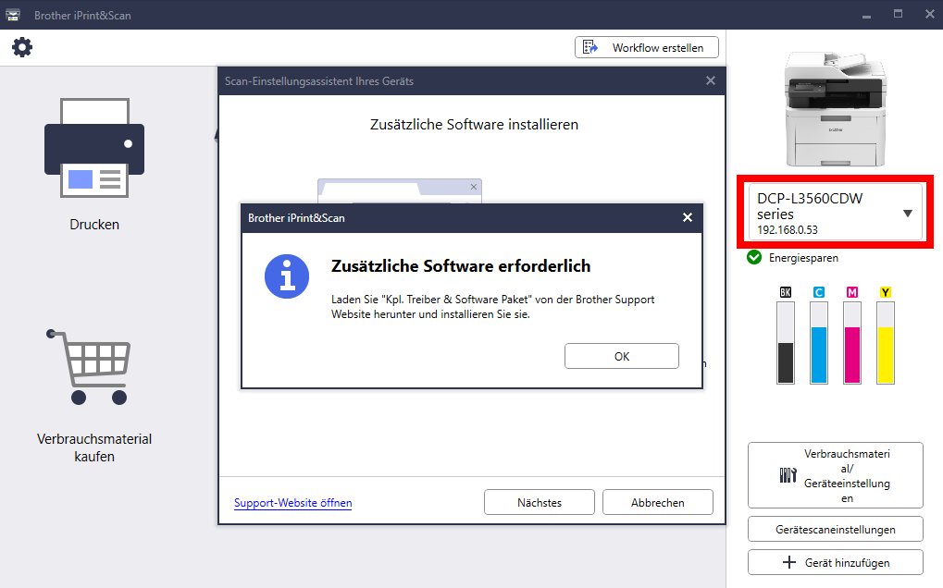
Task: Click the Brother app icon in title bar
Action: tap(13, 15)
